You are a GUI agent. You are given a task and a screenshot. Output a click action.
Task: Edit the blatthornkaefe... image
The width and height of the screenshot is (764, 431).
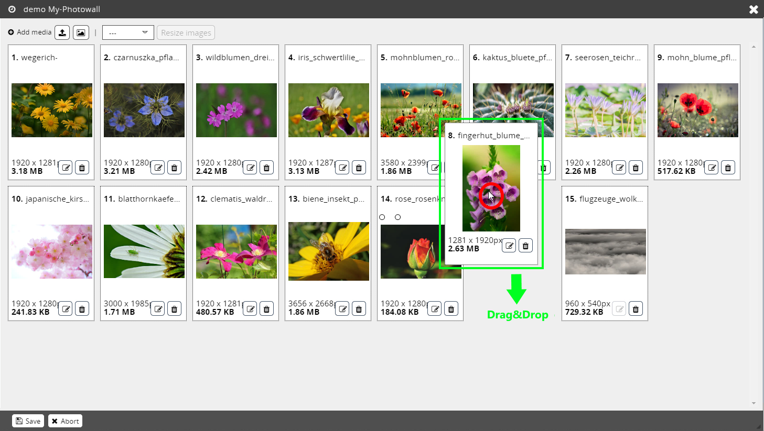(158, 309)
